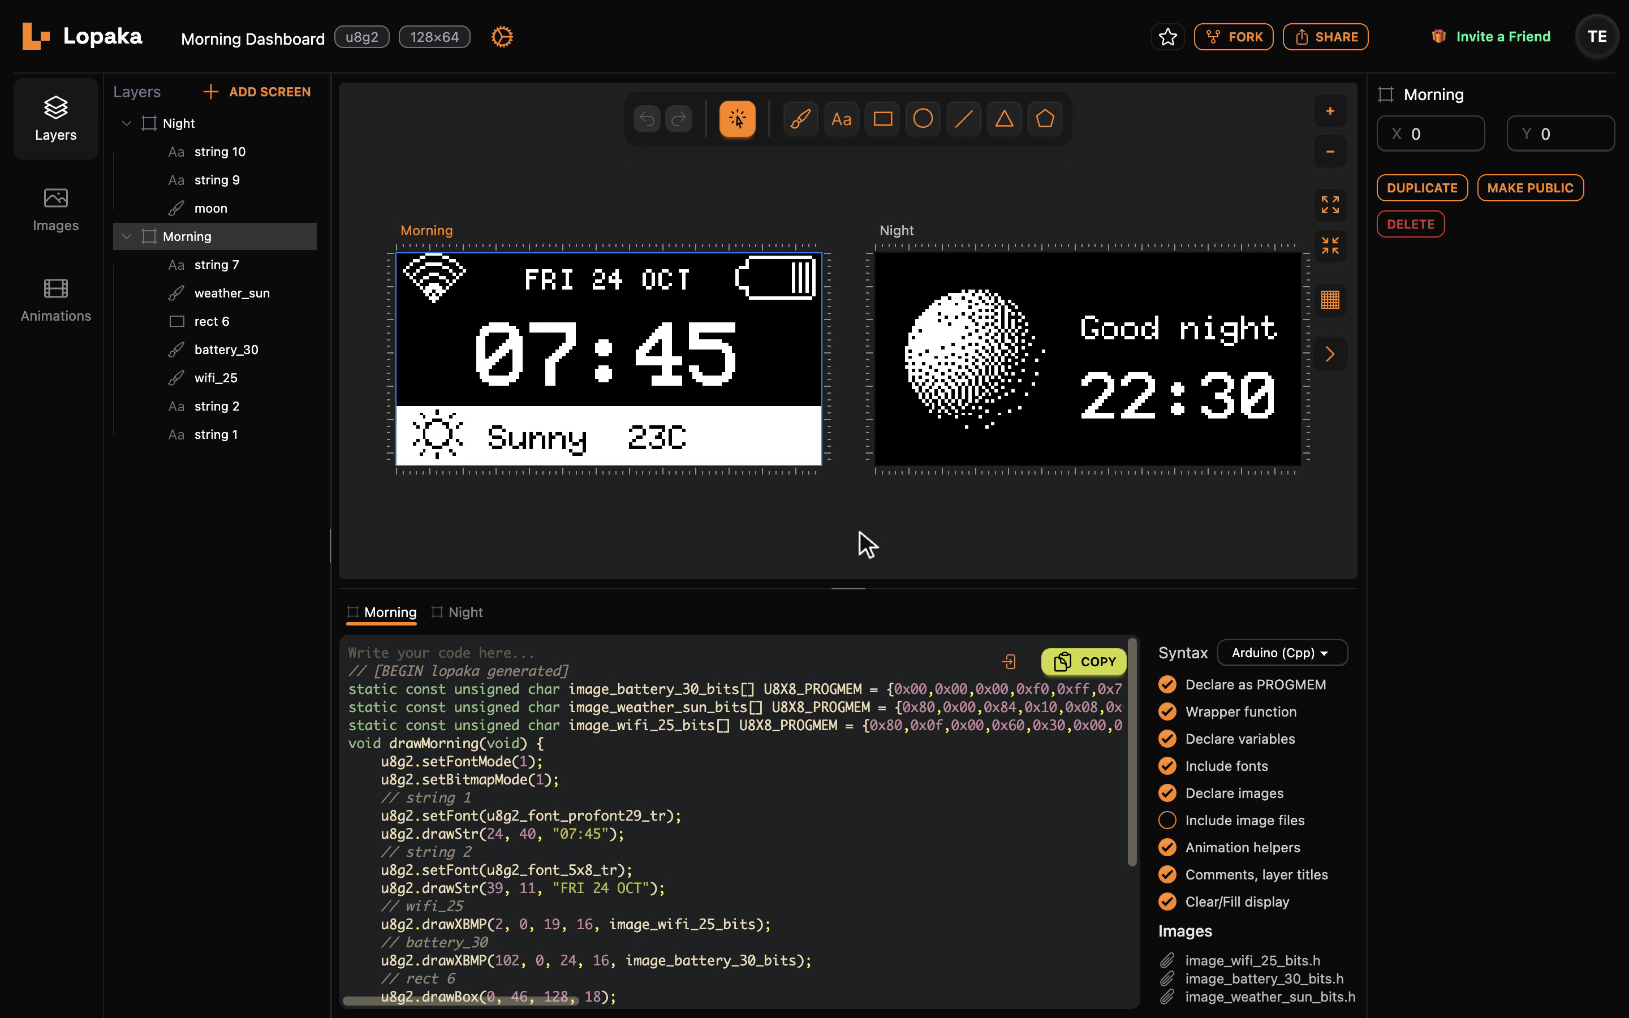Click the code panel horizontal scrollbar

pyautogui.click(x=460, y=1001)
